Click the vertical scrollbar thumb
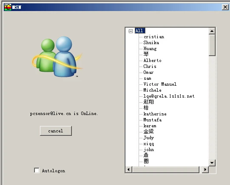The image size is (230, 185). click(x=212, y=45)
